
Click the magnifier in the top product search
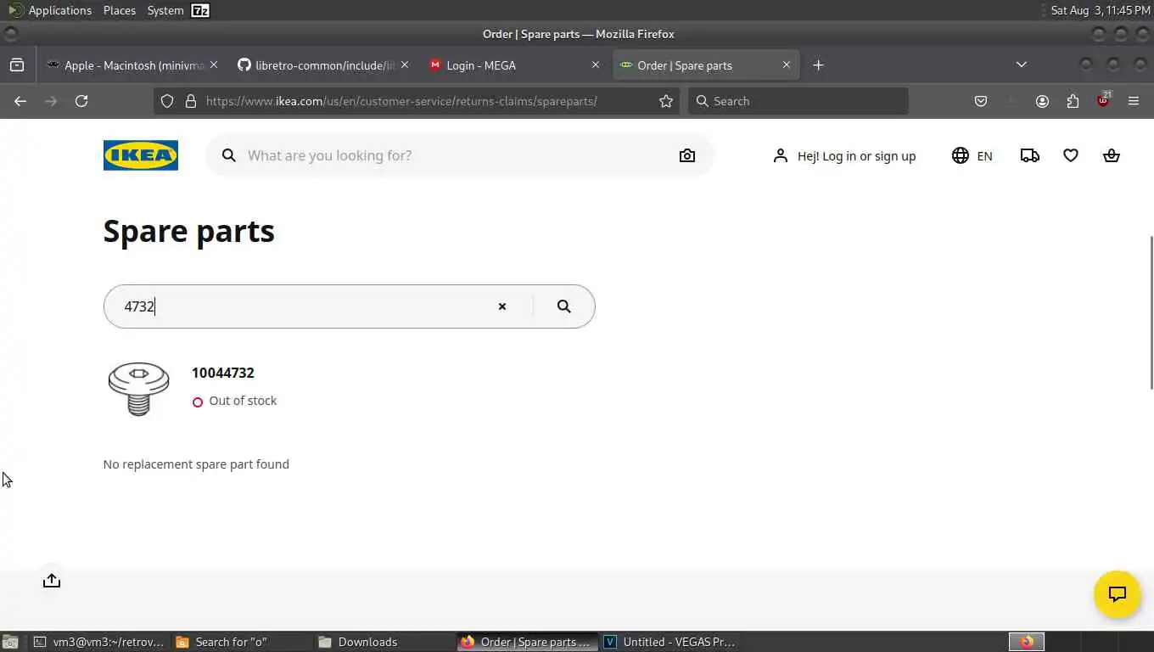pos(229,155)
